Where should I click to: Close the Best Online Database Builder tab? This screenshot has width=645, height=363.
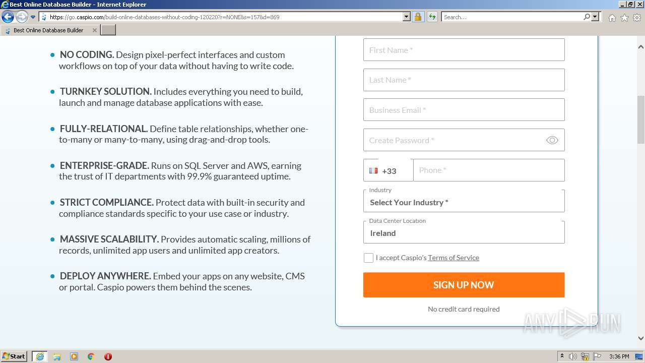[94, 30]
